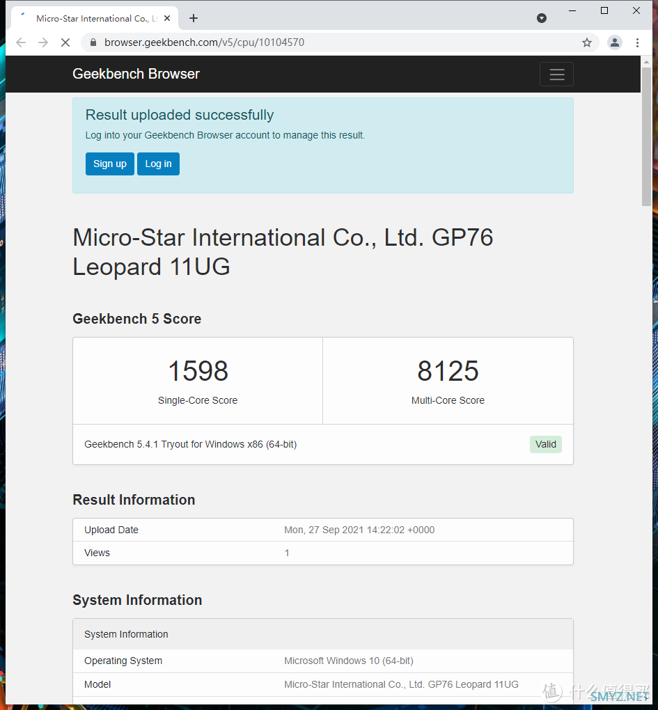Click the scrollbar up arrow
The width and height of the screenshot is (658, 710).
coord(646,61)
